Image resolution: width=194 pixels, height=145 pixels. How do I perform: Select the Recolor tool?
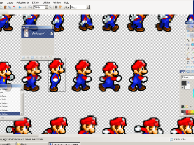click(192, 58)
